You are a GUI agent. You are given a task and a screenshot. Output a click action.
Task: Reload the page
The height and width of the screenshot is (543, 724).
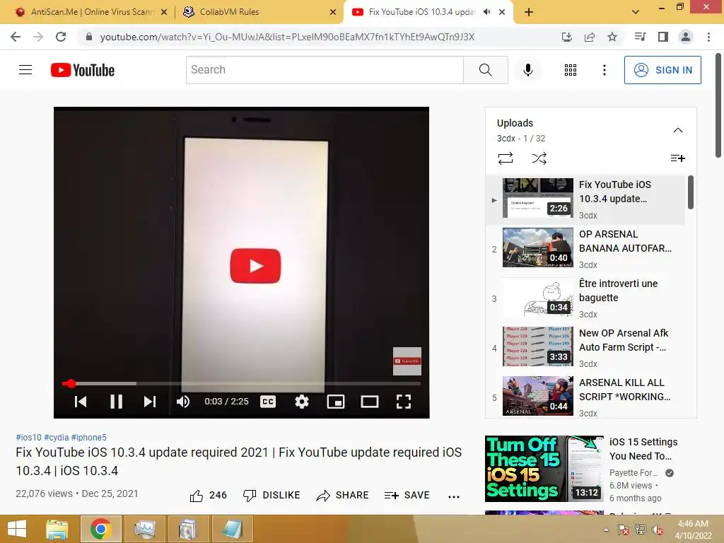[x=61, y=37]
